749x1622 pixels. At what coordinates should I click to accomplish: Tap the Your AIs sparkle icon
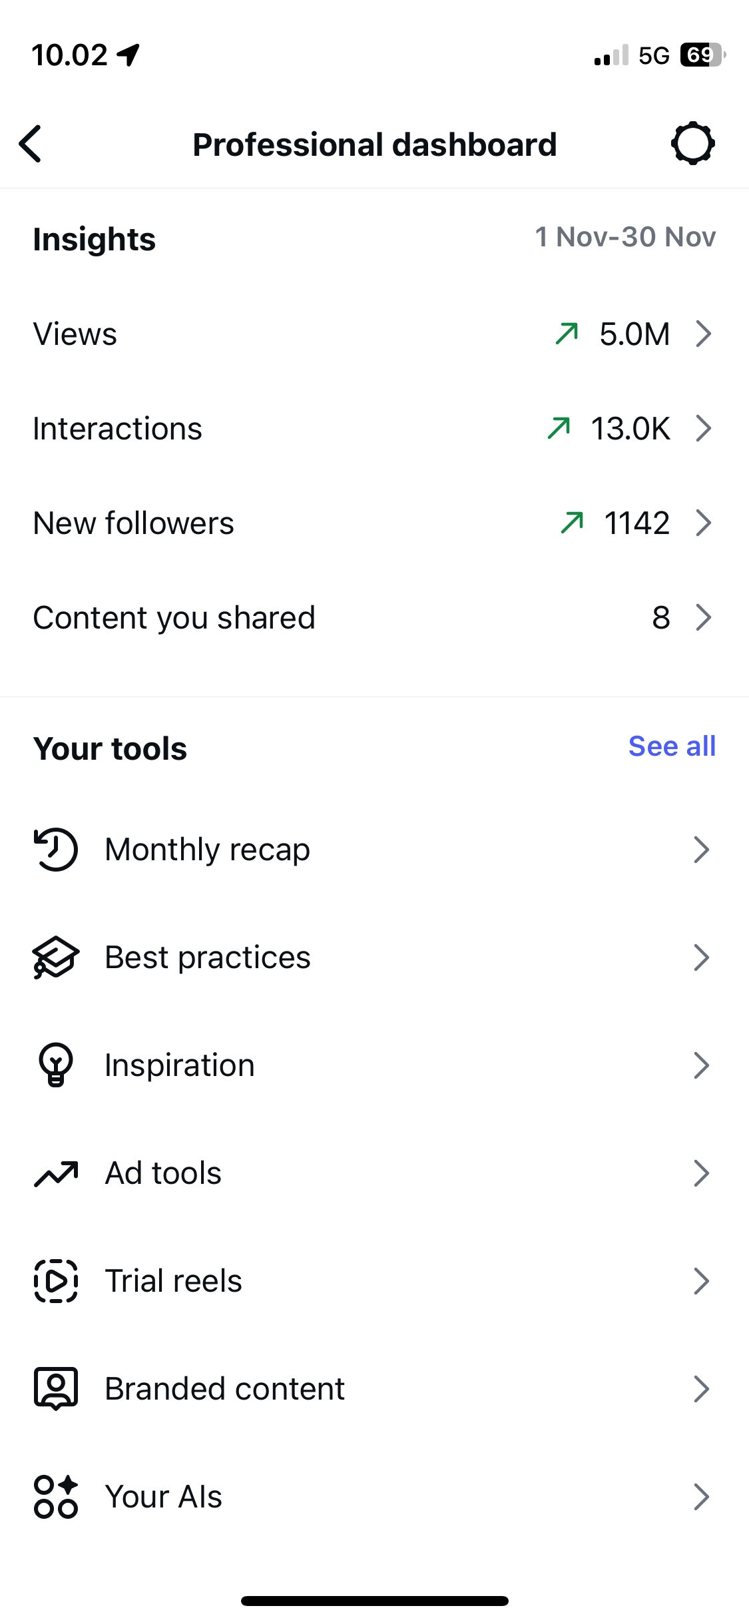pyautogui.click(x=56, y=1497)
